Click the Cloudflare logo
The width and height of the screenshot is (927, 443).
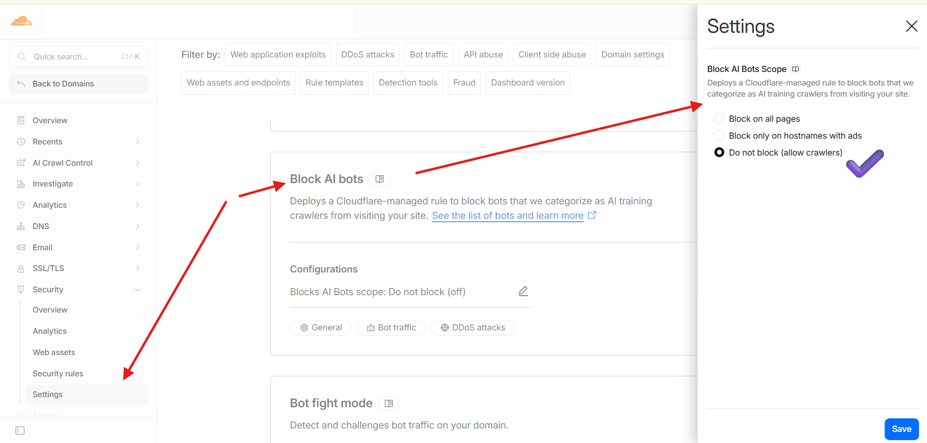click(22, 21)
